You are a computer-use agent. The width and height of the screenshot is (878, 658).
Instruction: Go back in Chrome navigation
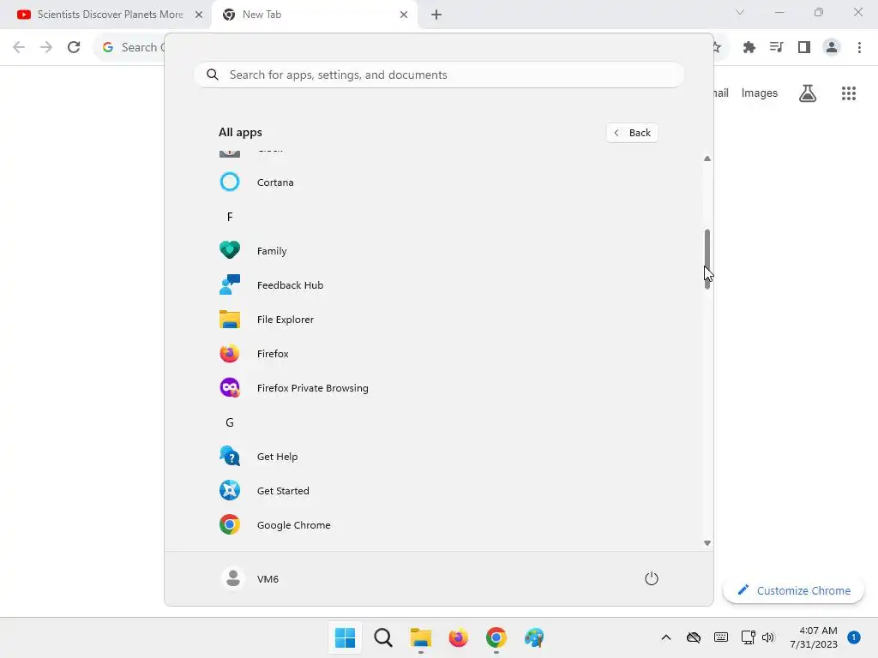coord(19,47)
